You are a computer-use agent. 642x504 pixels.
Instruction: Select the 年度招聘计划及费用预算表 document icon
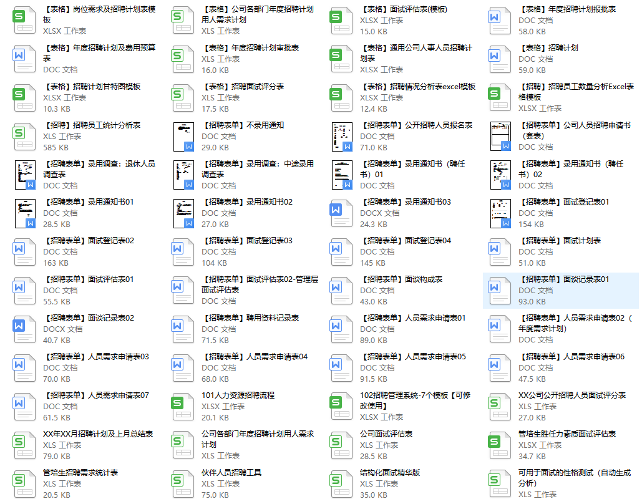(x=24, y=59)
